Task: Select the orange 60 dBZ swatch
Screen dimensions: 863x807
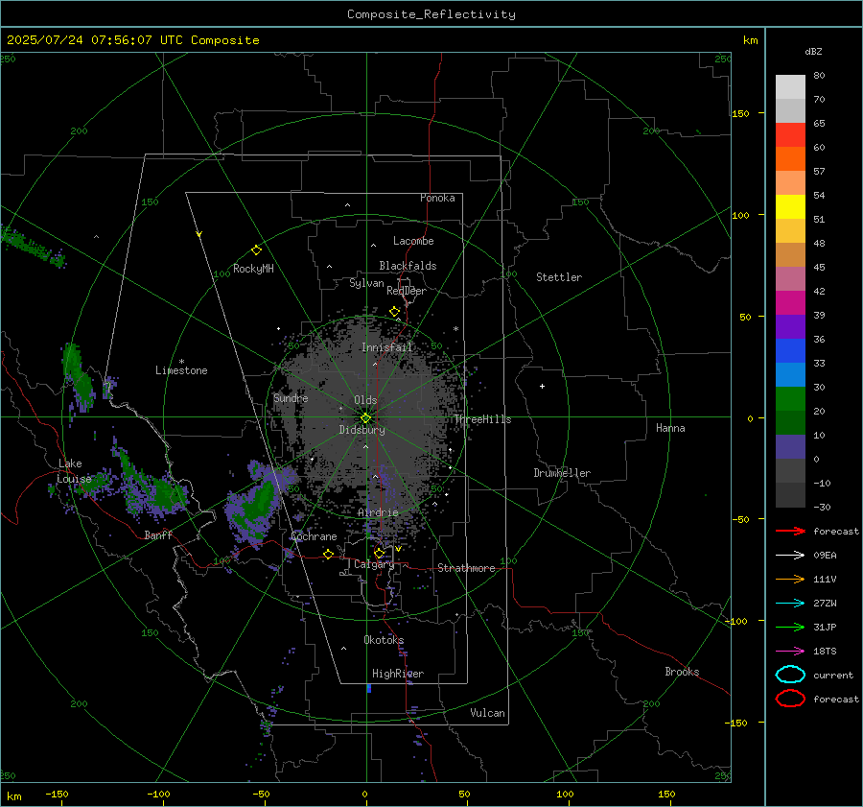Action: coord(790,158)
